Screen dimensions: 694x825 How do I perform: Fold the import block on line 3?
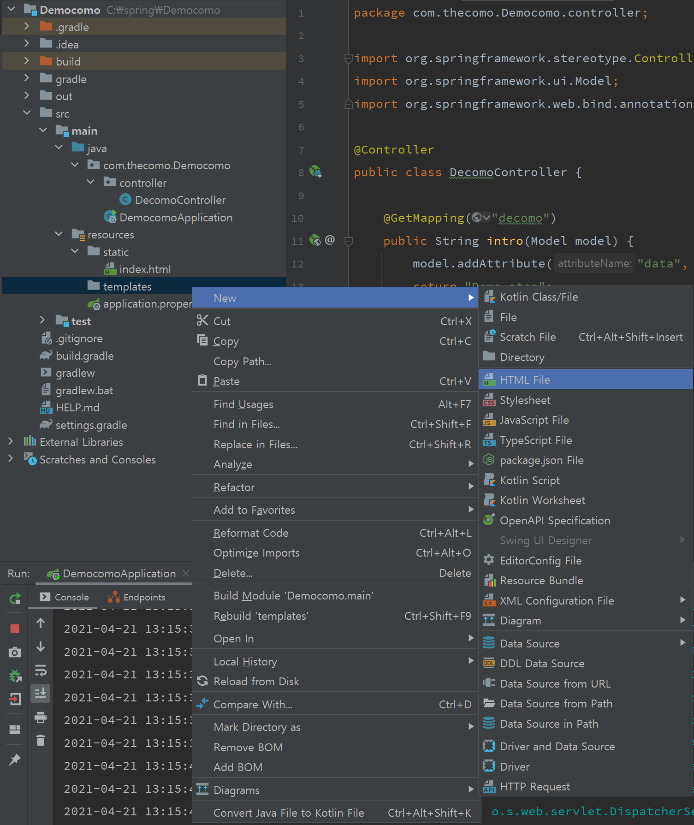349,59
